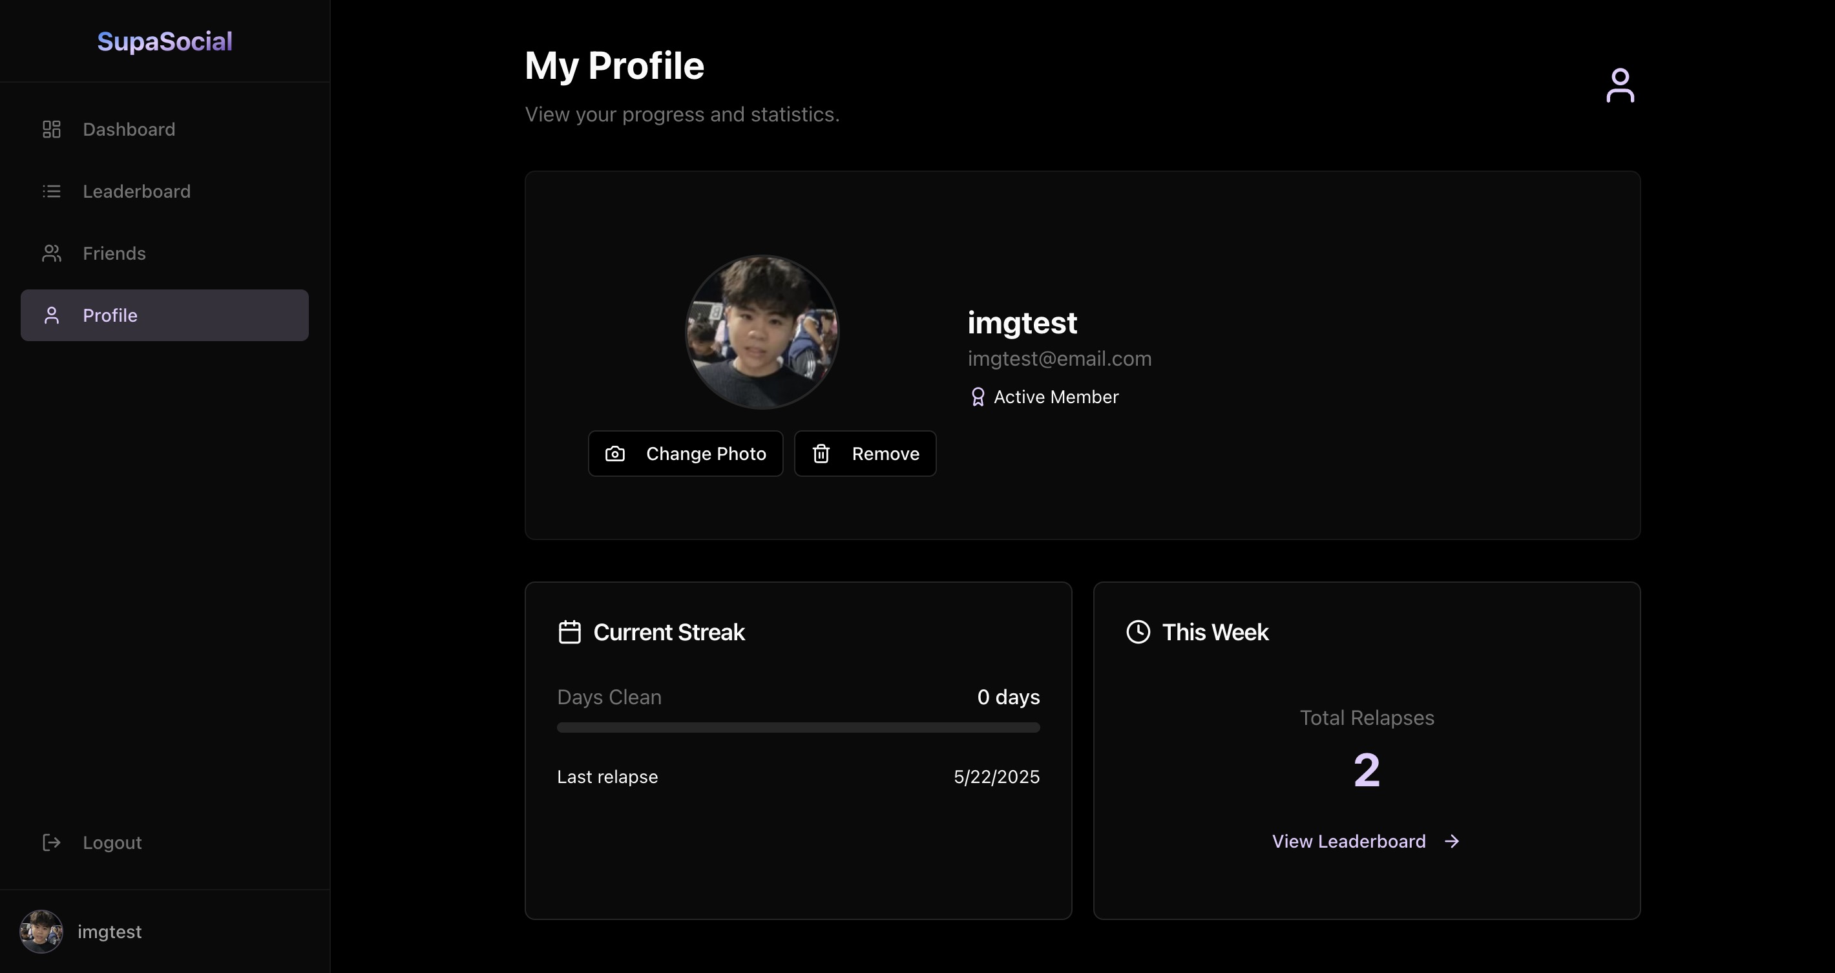Image resolution: width=1835 pixels, height=973 pixels.
Task: Click the relapse count number 2
Action: [1367, 770]
